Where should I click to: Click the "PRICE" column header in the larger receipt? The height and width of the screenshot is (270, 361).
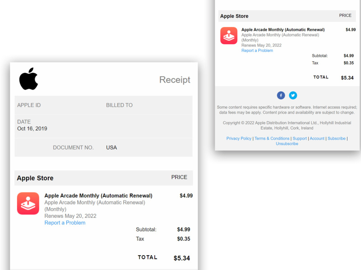[x=179, y=177]
